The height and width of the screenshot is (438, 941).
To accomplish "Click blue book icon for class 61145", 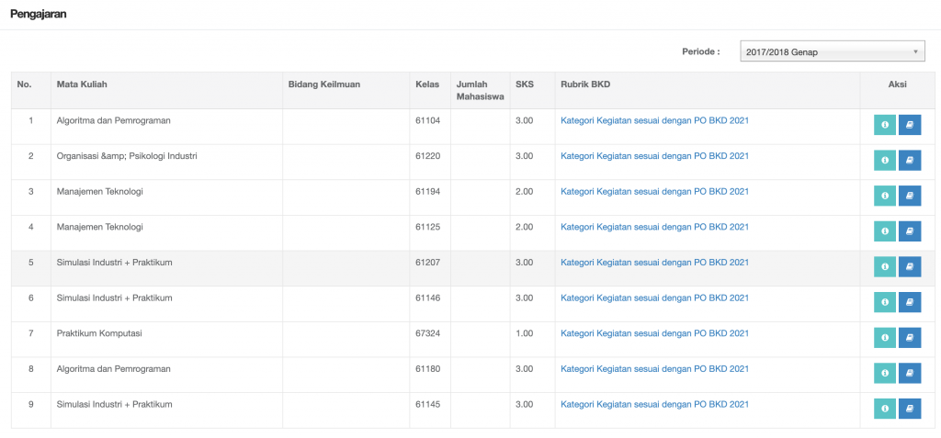I will click(910, 408).
